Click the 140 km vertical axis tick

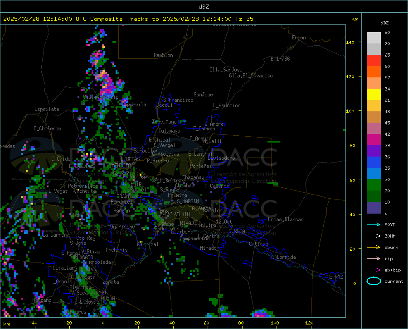[x=350, y=42]
